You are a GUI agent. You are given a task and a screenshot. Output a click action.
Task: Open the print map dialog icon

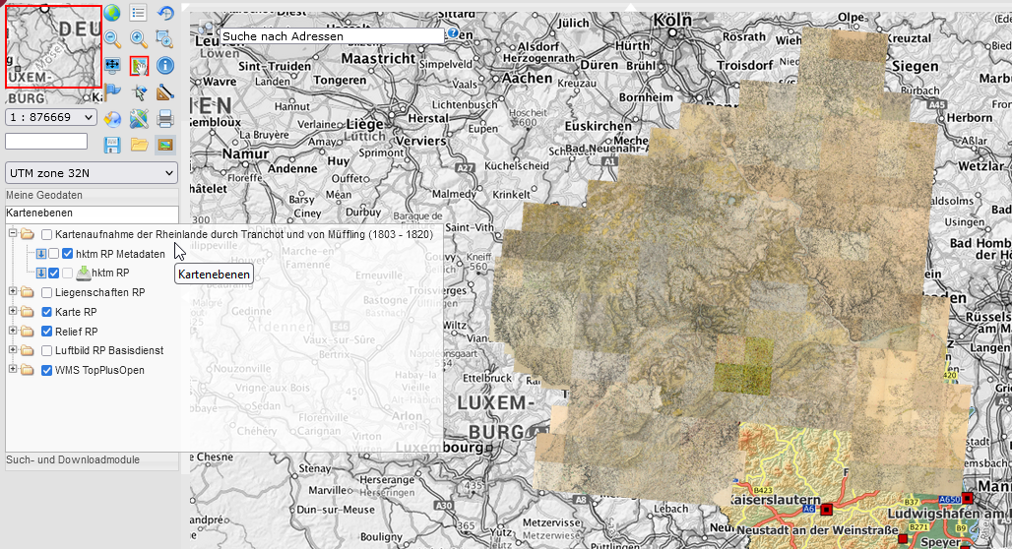165,119
